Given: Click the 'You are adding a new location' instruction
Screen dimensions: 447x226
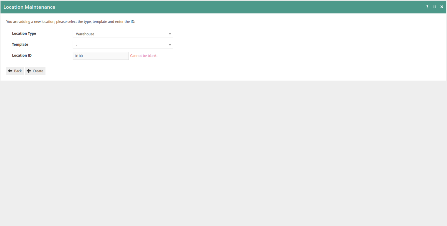Looking at the screenshot, I should [71, 22].
